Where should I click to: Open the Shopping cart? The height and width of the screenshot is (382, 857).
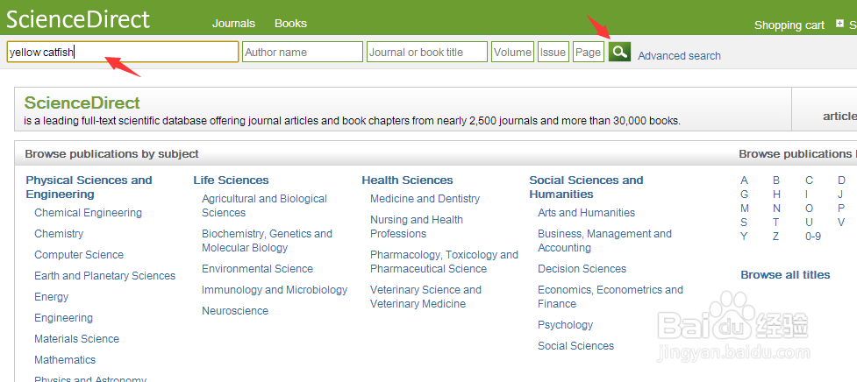789,25
